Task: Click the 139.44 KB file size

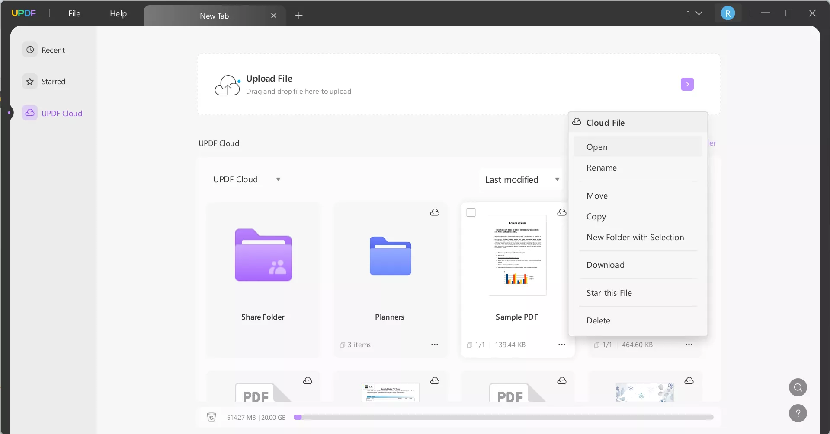Action: (510, 345)
